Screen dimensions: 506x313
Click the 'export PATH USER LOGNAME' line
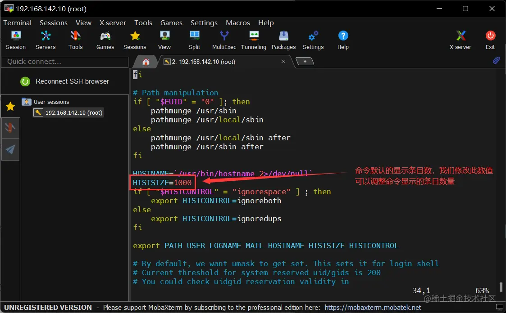[265, 246]
